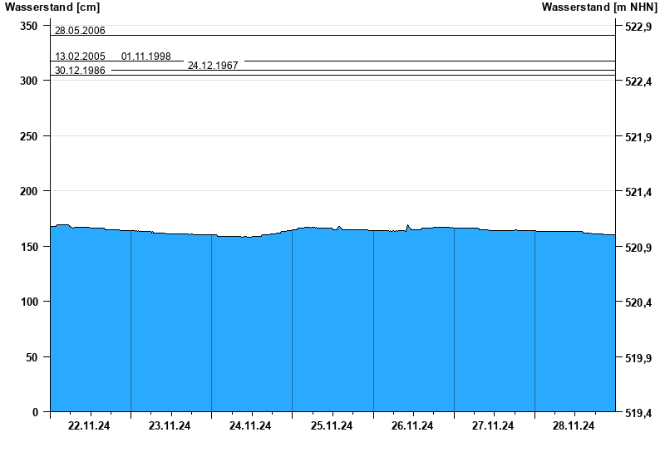Screen dimensions: 665x457
Task: Click the 522,9 value on the right axis
Action: coord(637,27)
